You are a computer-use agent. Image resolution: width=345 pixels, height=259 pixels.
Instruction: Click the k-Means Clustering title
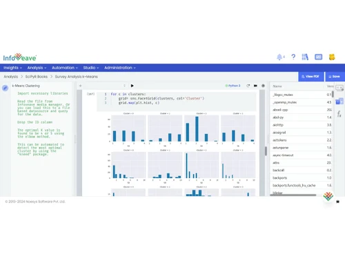click(26, 86)
